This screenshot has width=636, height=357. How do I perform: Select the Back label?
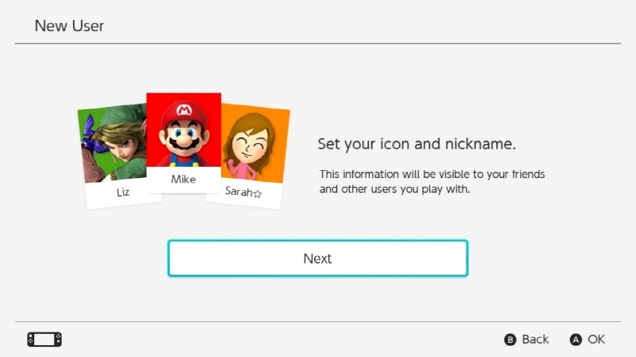coord(535,340)
